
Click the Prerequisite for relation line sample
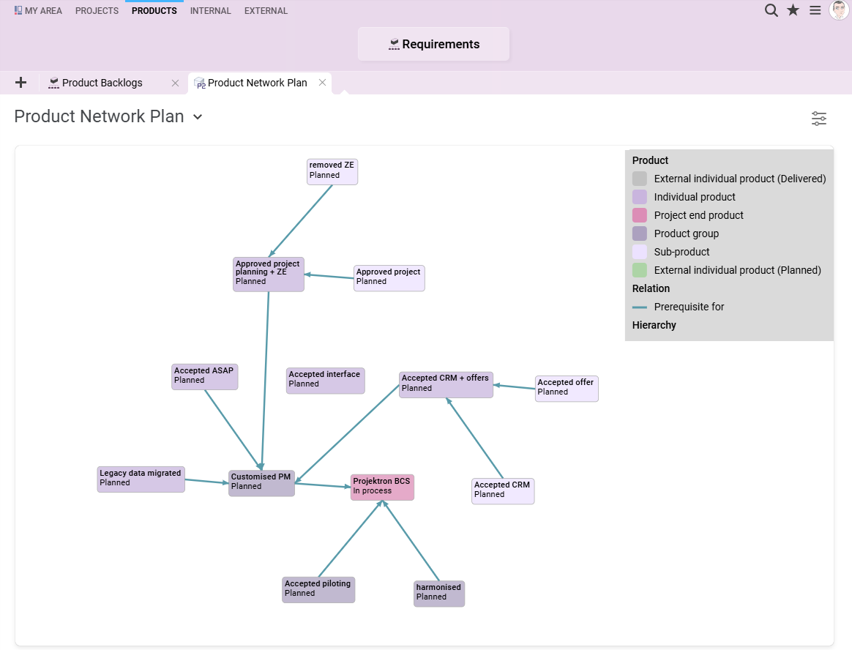click(640, 307)
